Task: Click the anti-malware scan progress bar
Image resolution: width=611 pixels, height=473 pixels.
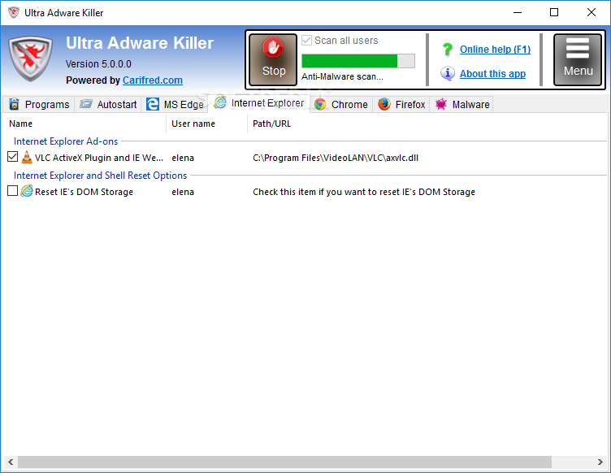Action: [358, 61]
